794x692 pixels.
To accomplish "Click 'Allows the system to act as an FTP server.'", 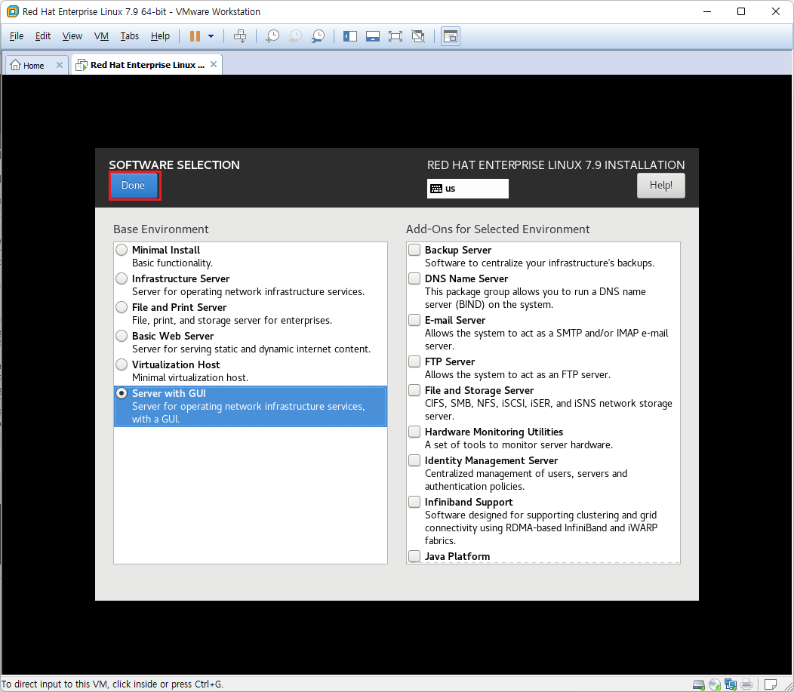I will (518, 374).
